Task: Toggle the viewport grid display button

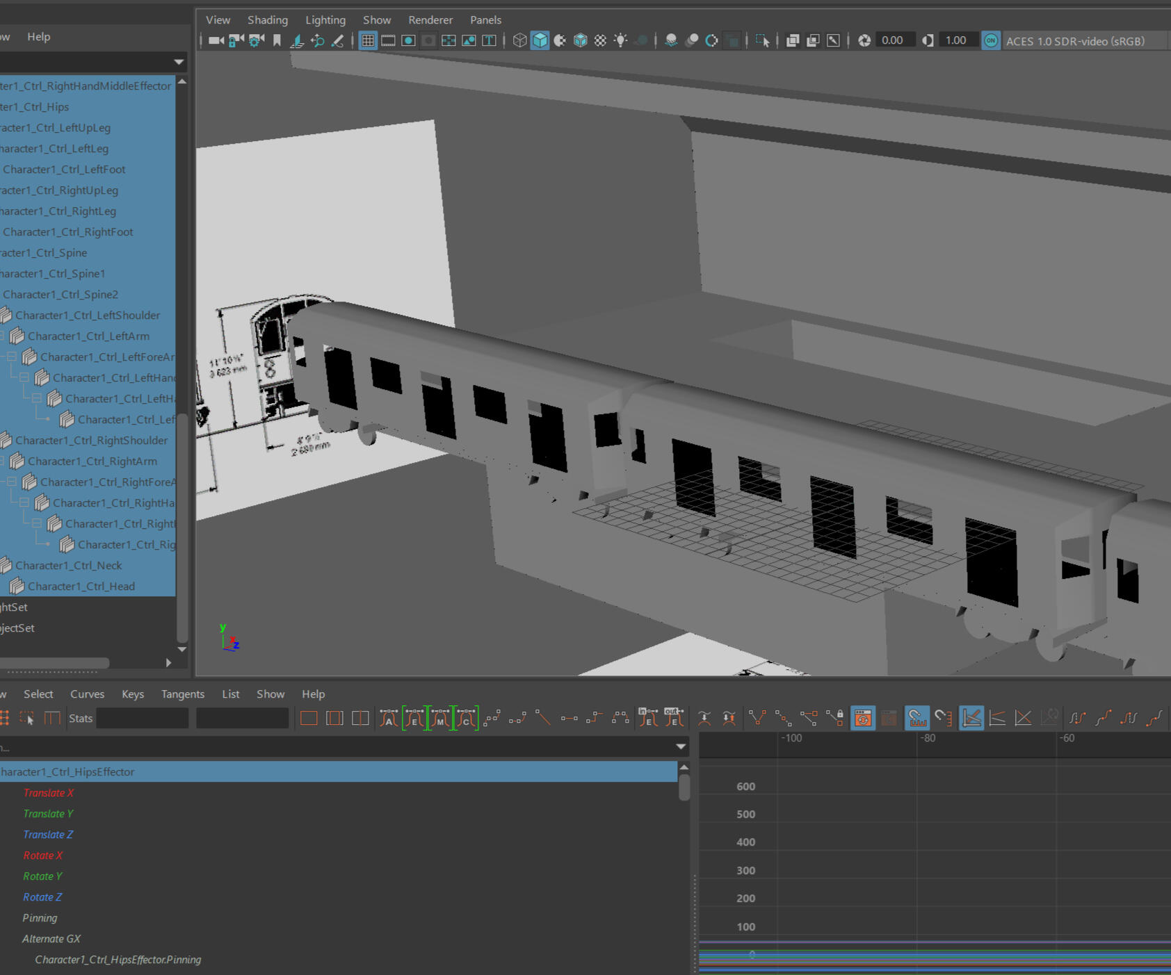Action: click(x=368, y=41)
